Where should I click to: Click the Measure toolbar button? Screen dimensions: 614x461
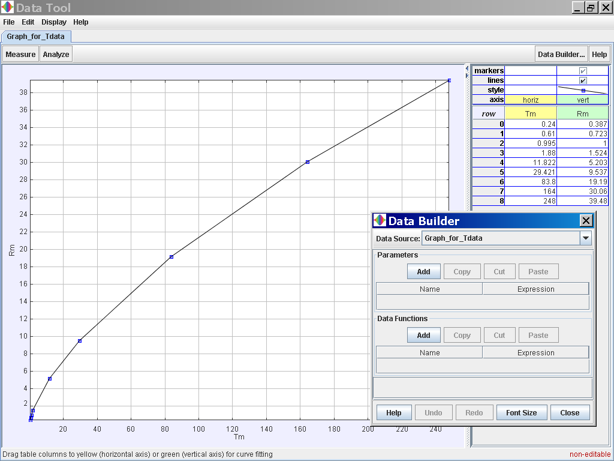click(x=20, y=54)
